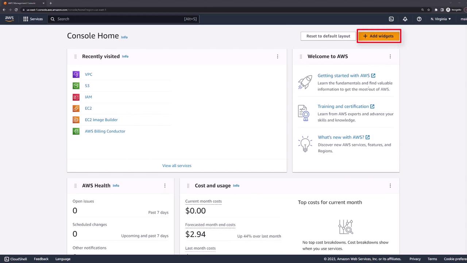
Task: Click the EC2 Image Builder icon
Action: (x=76, y=120)
